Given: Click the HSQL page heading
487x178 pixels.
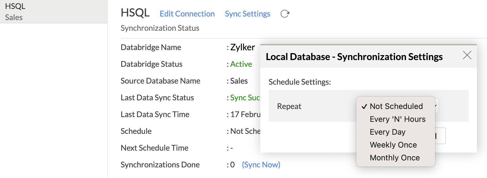Looking at the screenshot, I should click(135, 13).
